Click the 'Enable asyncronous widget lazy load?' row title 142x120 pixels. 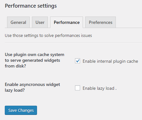point(33,87)
